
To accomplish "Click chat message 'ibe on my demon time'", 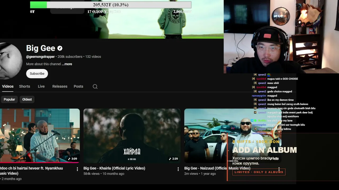I will [280, 100].
